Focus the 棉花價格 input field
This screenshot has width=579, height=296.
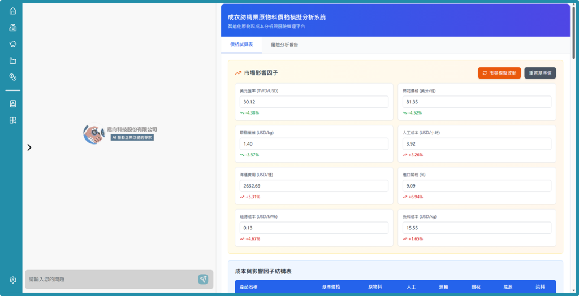point(477,102)
